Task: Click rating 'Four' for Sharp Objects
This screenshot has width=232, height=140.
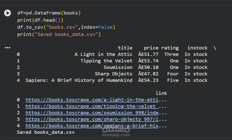Action: click(173, 74)
